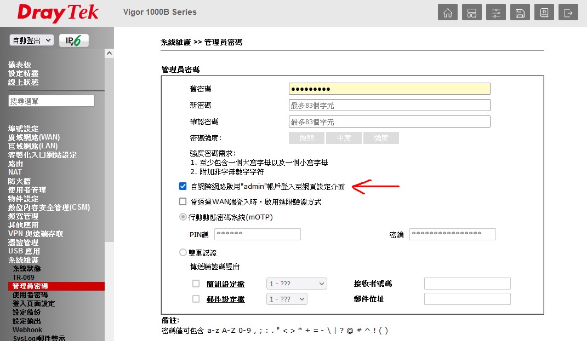
Task: Click the 新密碼 input field
Action: click(x=389, y=105)
